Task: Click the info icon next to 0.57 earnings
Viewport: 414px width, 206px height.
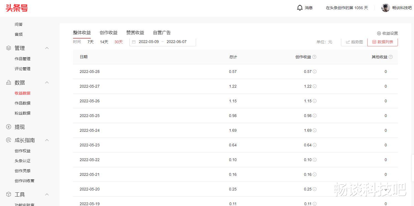Action: [x=314, y=72]
